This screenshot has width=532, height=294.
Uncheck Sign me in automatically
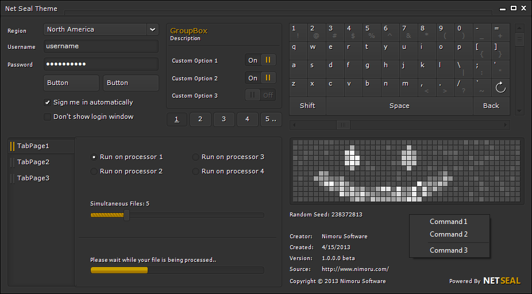click(48, 103)
